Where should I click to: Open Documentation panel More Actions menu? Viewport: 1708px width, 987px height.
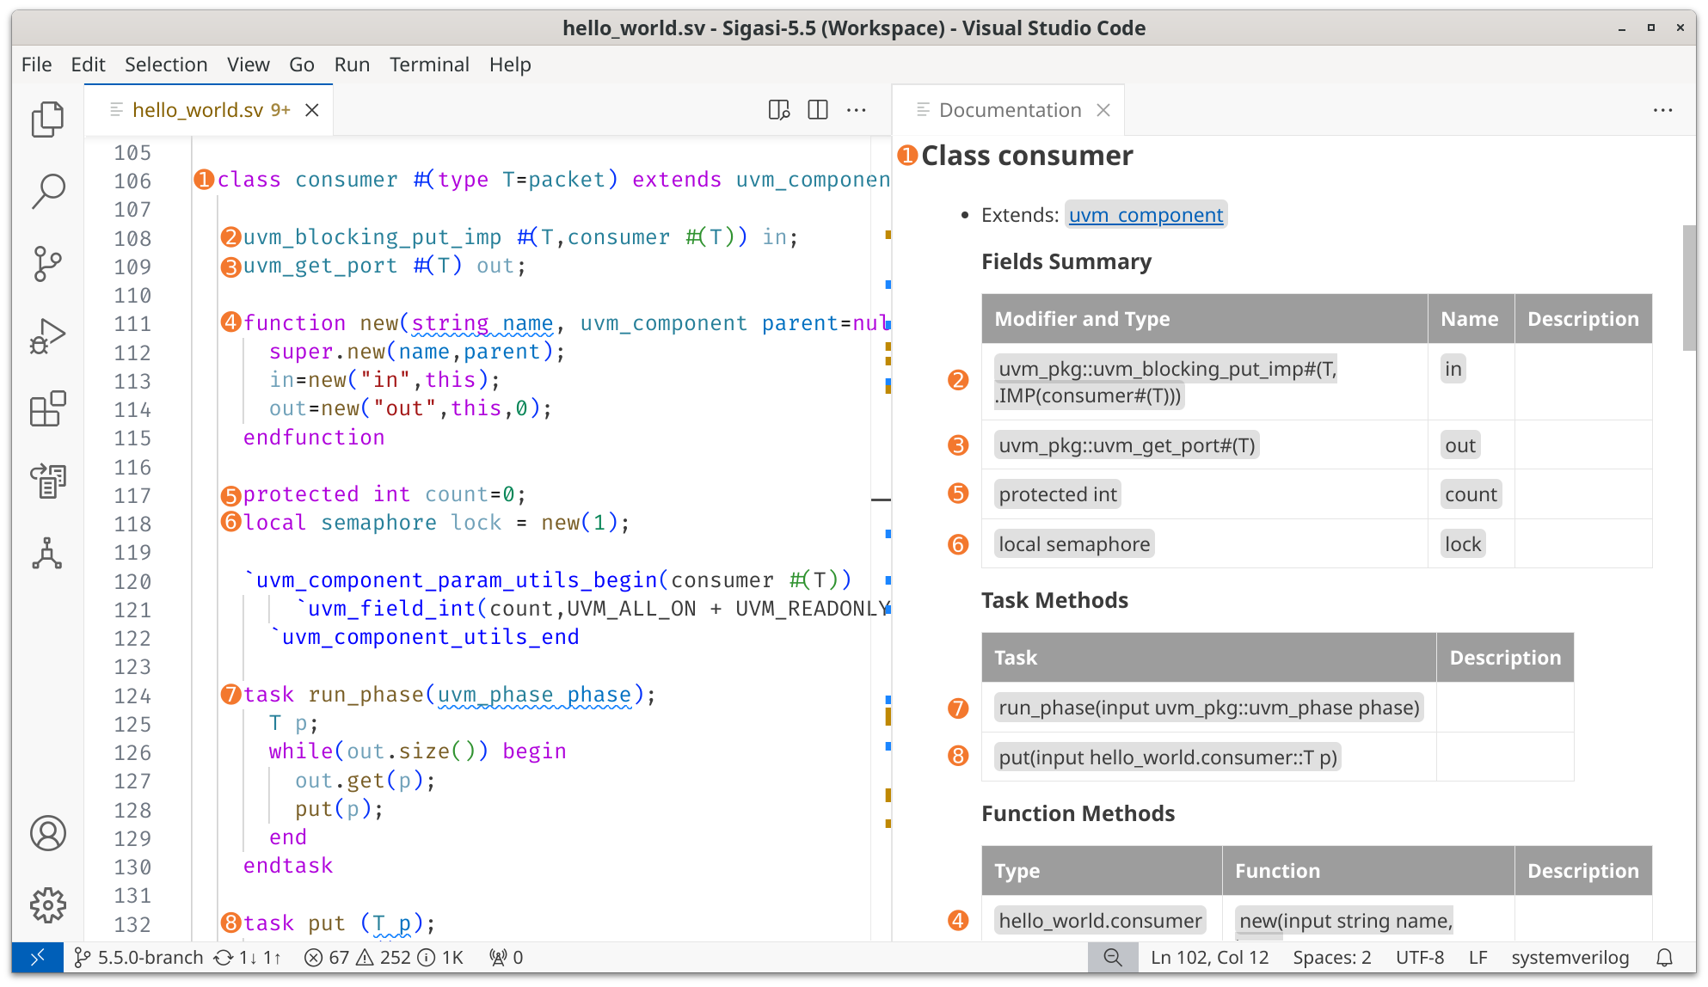click(x=1663, y=110)
